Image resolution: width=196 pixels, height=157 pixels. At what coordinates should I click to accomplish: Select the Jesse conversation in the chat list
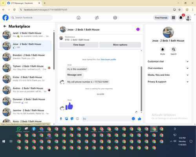(x=26, y=46)
